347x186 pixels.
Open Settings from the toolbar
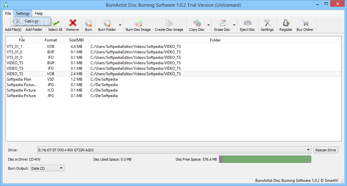point(267,25)
